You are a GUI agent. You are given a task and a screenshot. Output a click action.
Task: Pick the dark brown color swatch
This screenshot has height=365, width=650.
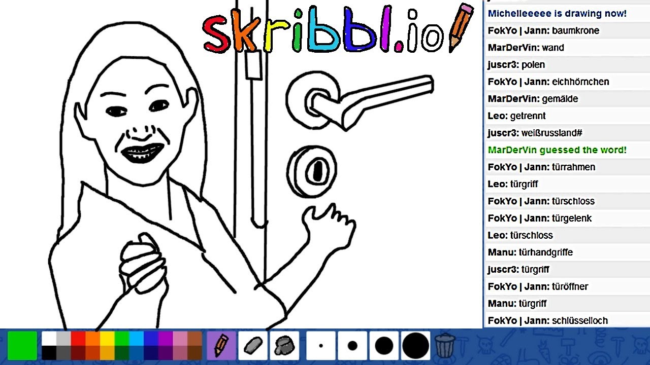[195, 353]
